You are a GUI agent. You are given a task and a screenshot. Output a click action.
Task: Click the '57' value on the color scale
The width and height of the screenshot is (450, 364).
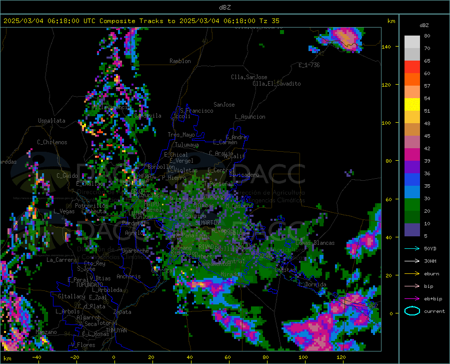427,86
